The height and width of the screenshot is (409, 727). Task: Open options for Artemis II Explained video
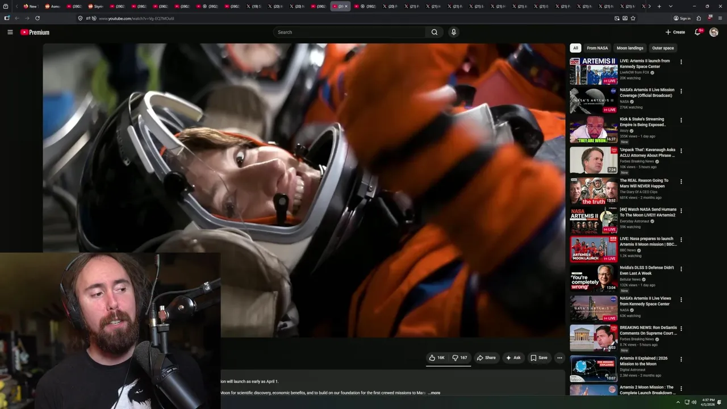tap(681, 360)
